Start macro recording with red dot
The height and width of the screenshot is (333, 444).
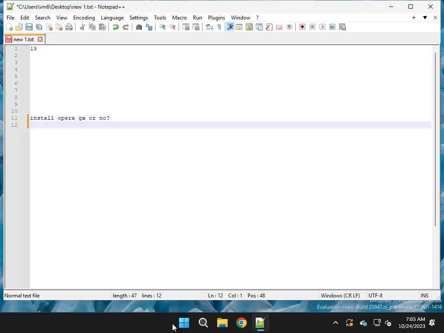[302, 27]
